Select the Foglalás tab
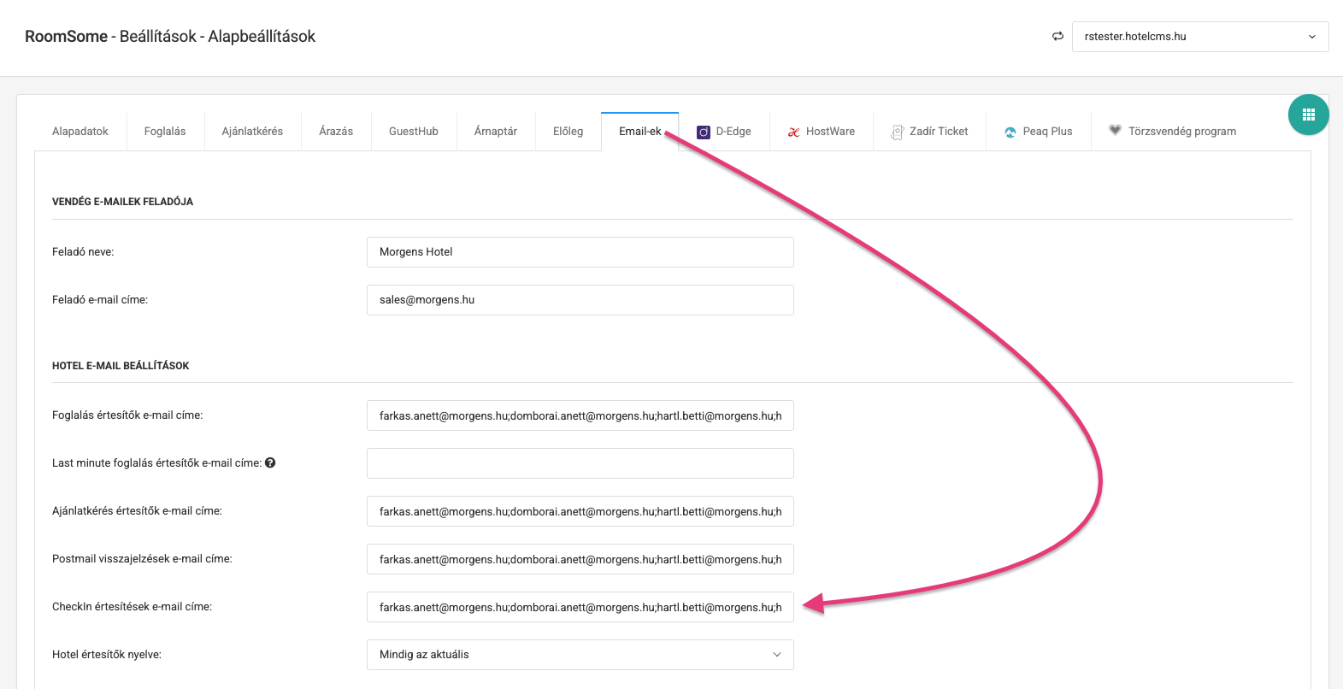 coord(165,132)
